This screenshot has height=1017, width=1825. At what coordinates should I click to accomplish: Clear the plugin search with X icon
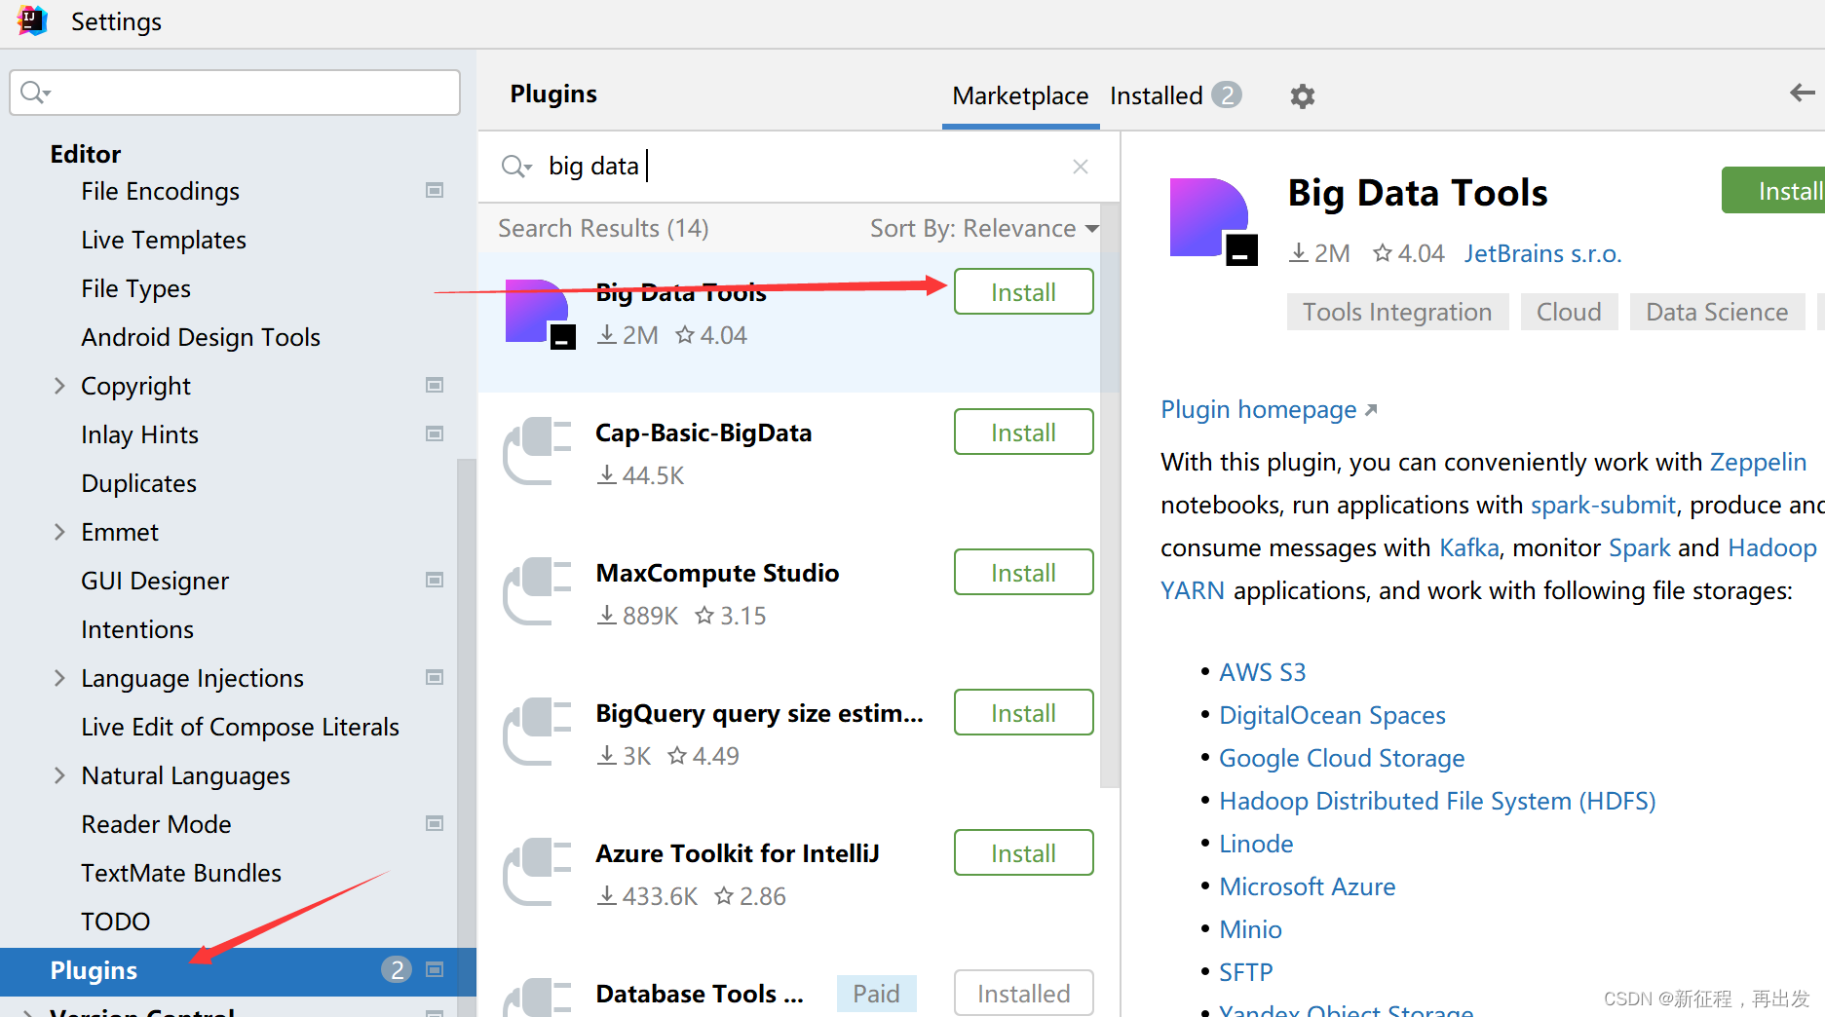tap(1080, 167)
